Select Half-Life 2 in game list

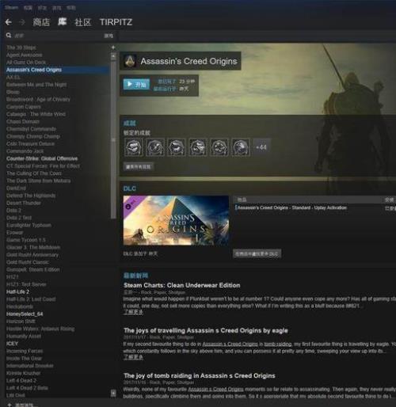pos(17,291)
